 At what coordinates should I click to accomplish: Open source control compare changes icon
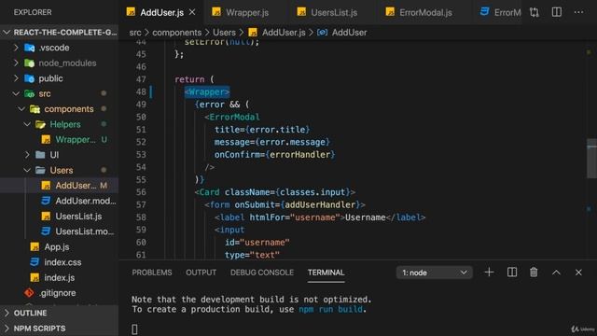[535, 12]
